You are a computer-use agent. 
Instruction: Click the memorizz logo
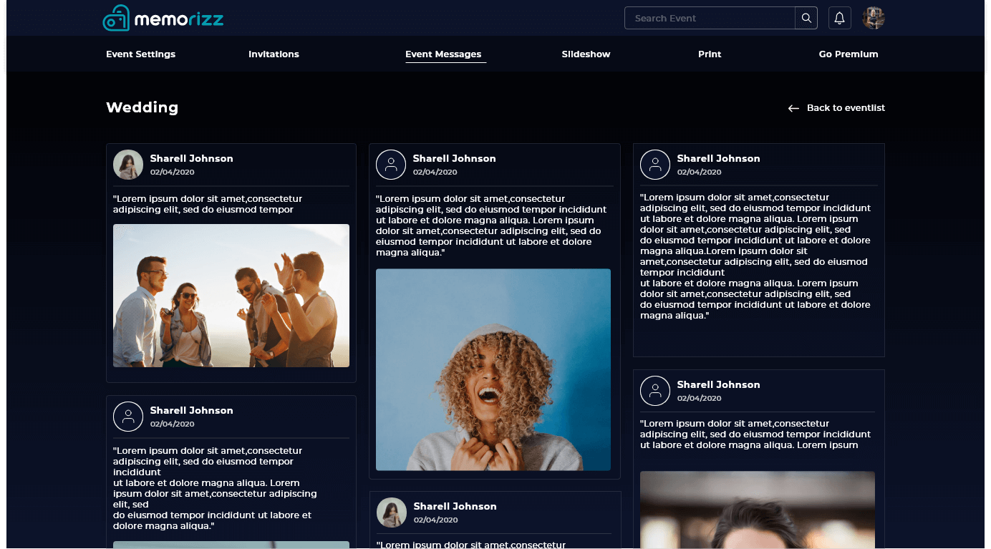(163, 18)
